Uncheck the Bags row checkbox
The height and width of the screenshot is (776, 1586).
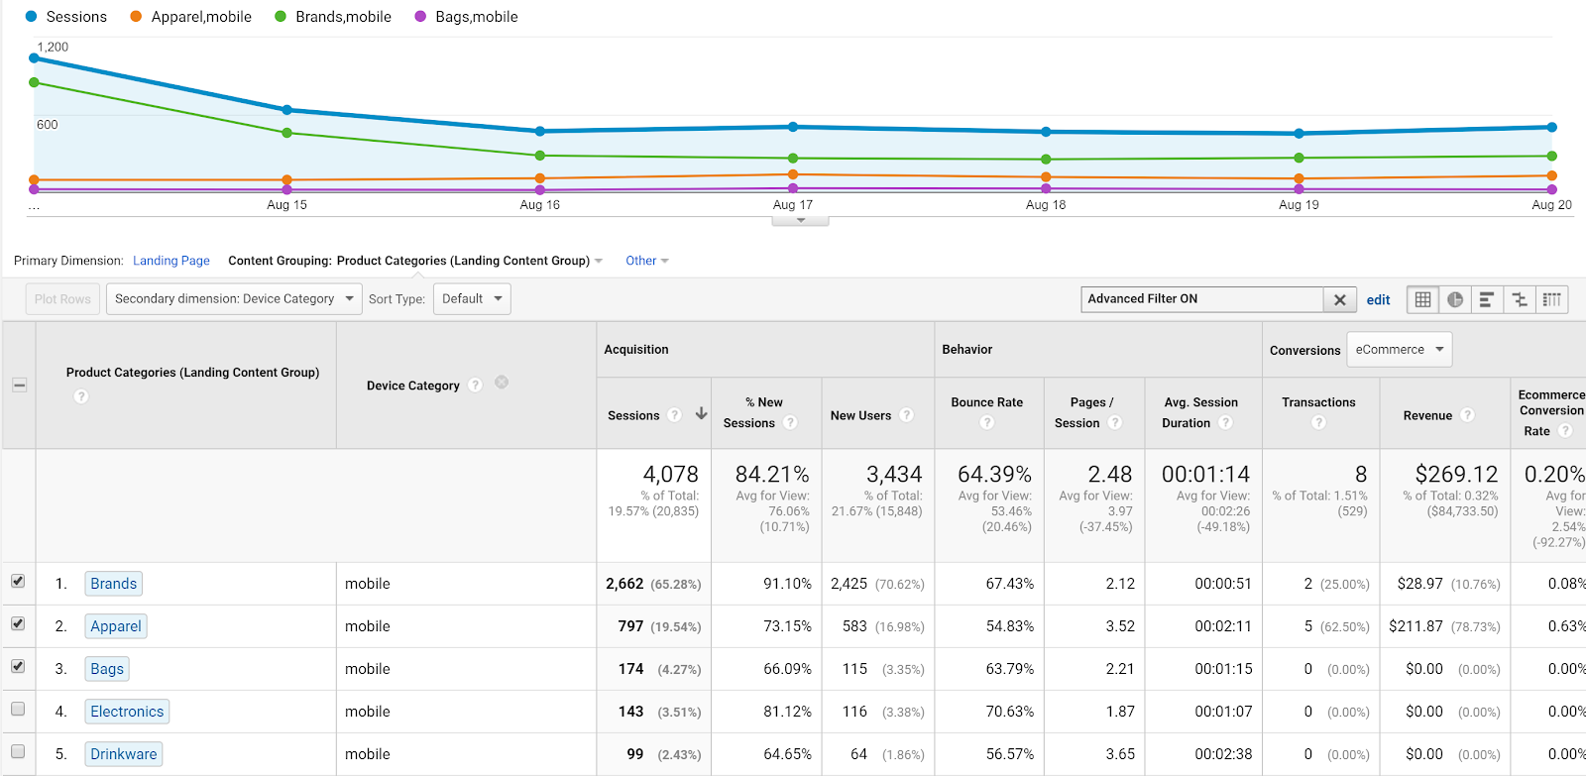(18, 666)
